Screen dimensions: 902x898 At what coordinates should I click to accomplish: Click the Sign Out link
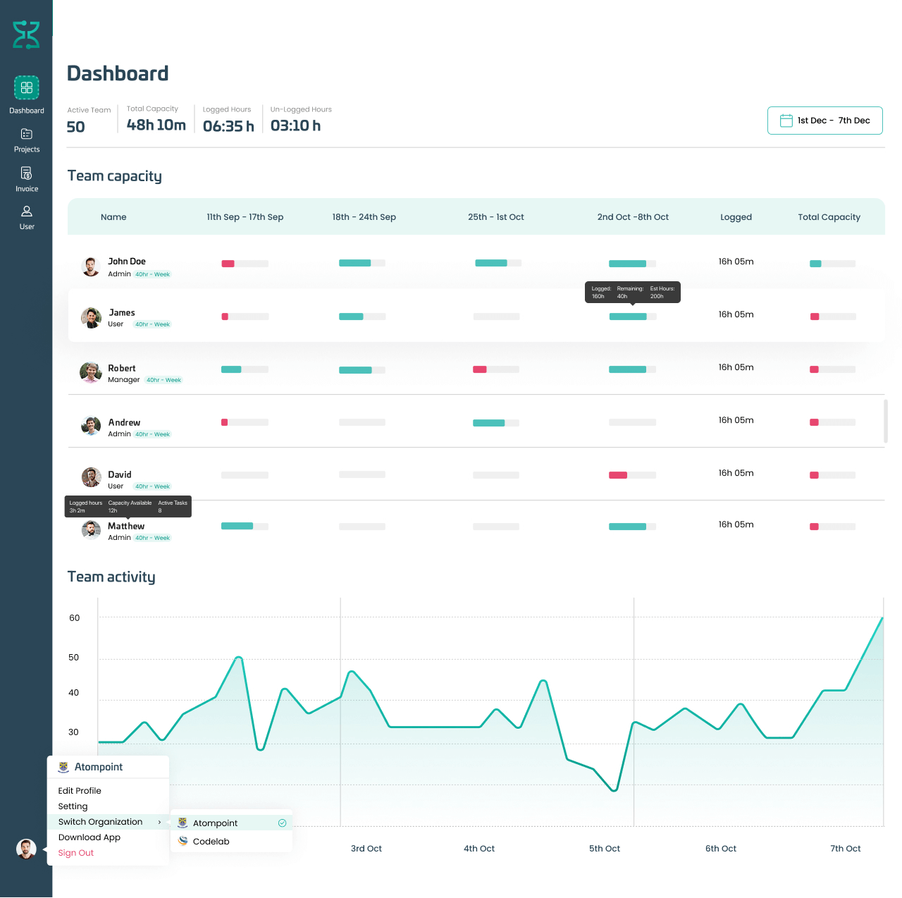click(75, 852)
